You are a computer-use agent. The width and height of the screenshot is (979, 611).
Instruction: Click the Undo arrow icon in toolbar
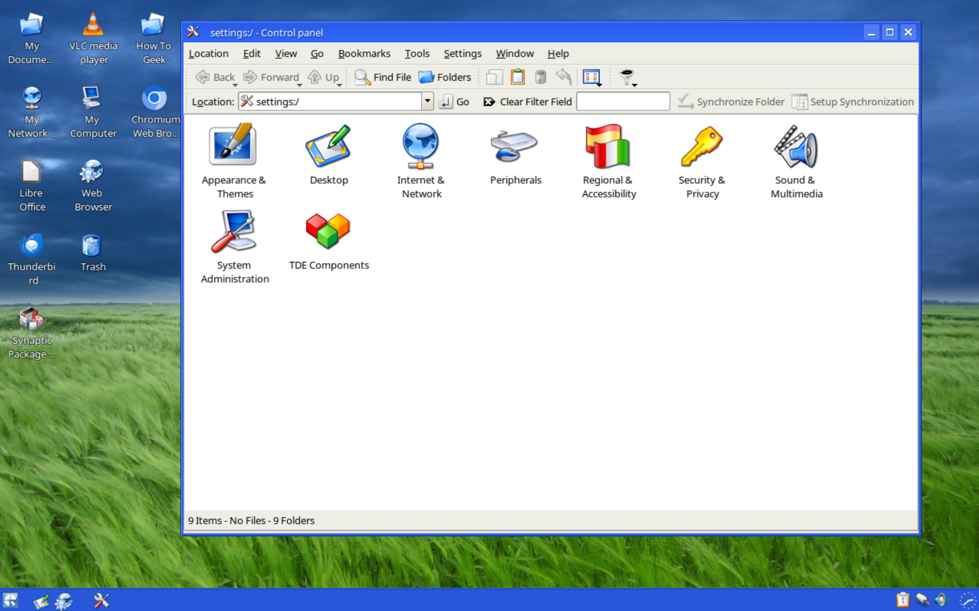[x=564, y=77]
